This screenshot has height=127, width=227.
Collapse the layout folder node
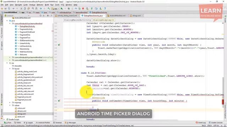point(10,69)
